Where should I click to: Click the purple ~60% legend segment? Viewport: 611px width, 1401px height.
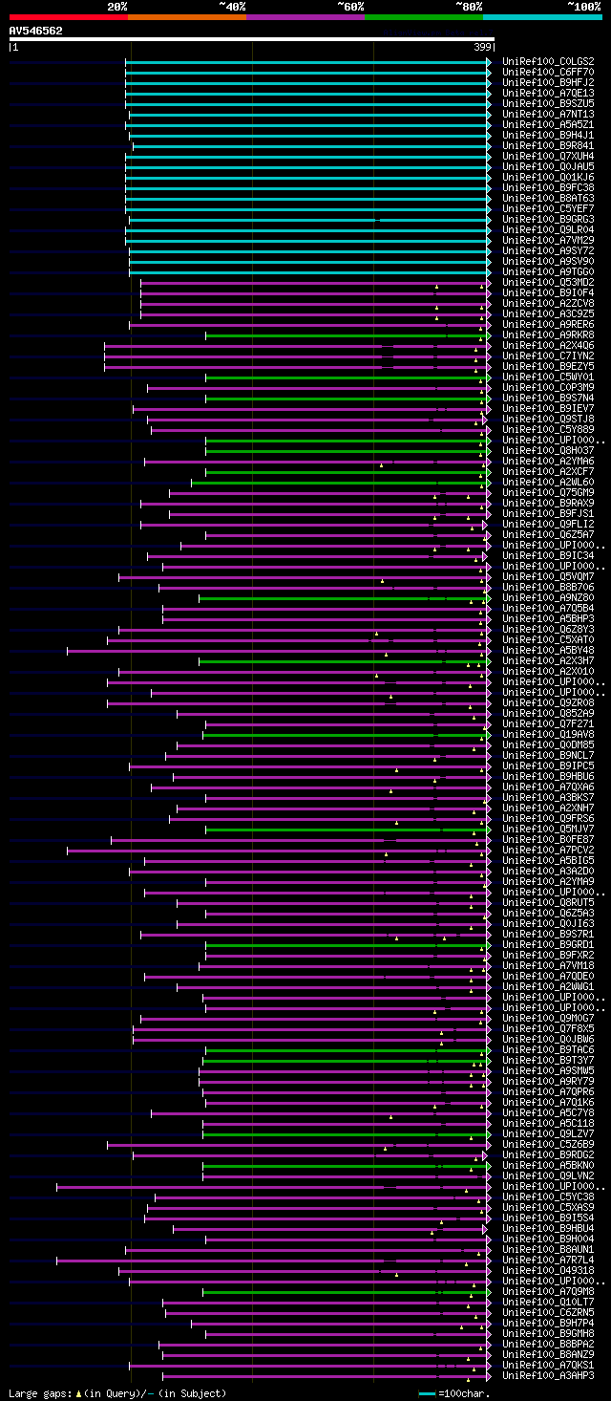[305, 16]
